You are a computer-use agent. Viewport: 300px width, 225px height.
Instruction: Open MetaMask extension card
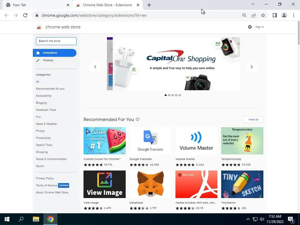[x=150, y=190]
